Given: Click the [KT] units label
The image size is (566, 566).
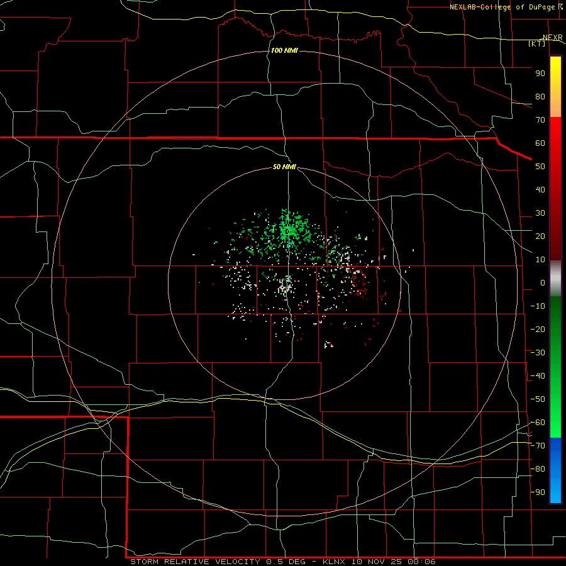Looking at the screenshot, I should point(537,43).
